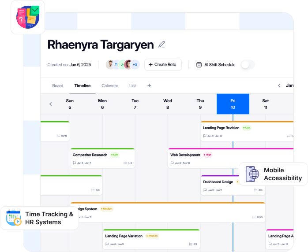Image resolution: width=308 pixels, height=252 pixels.
Task: Click the first member photo avatar
Action: [x=110, y=64]
